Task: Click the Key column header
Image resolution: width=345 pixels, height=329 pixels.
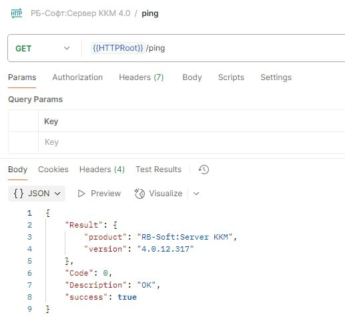Action: pos(51,121)
